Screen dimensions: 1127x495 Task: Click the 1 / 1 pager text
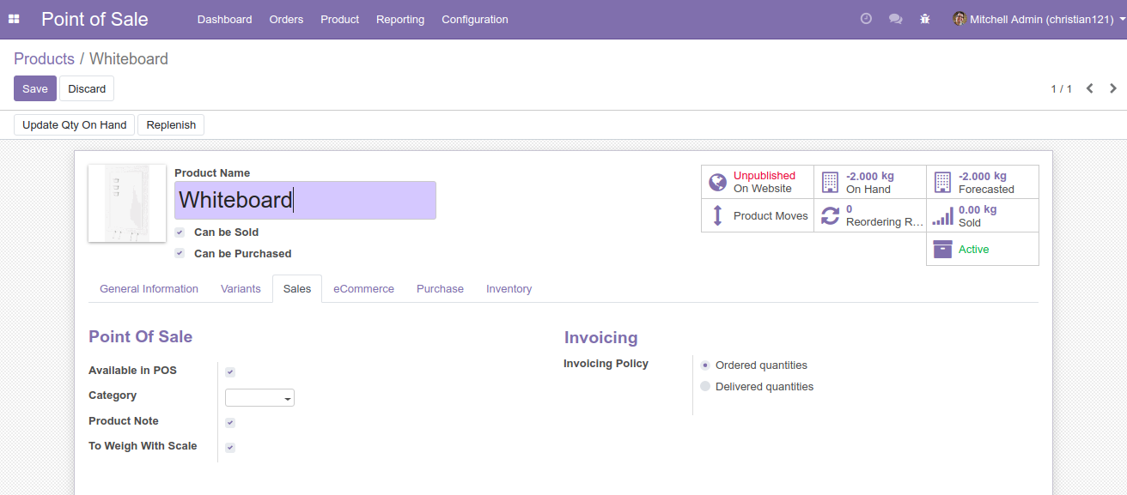click(1062, 89)
